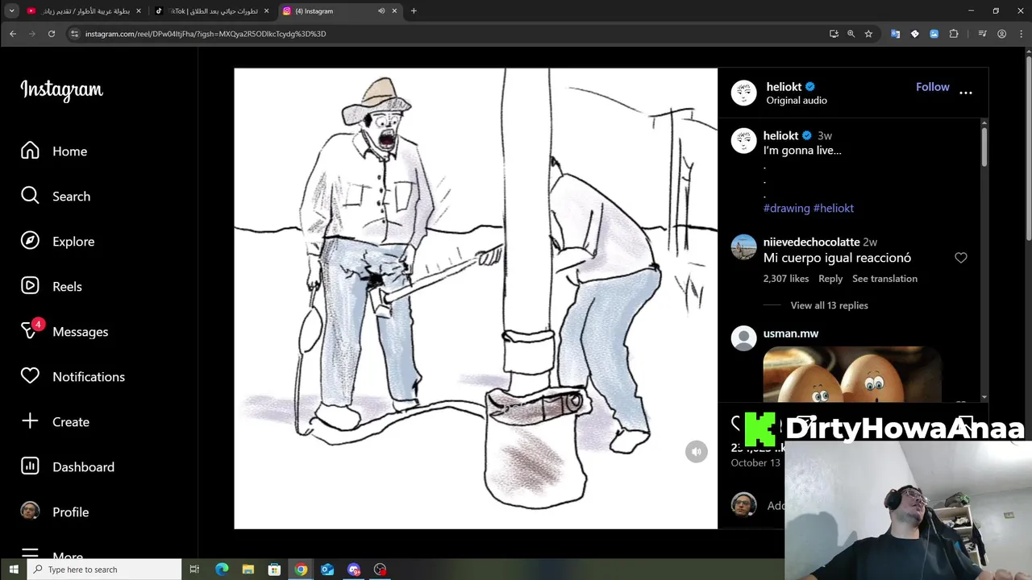Viewport: 1032px width, 580px height.
Task: Go back in Chrome
Action: (13, 34)
